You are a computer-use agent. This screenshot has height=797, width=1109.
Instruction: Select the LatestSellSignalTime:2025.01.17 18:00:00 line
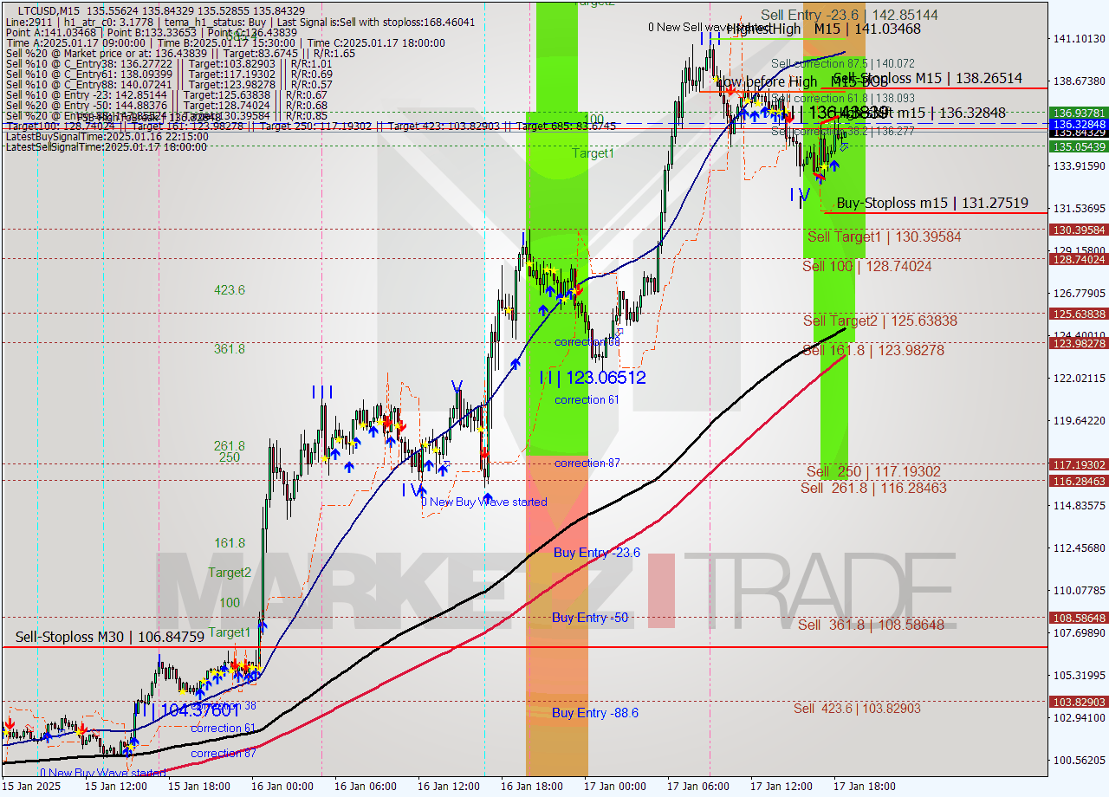point(107,147)
